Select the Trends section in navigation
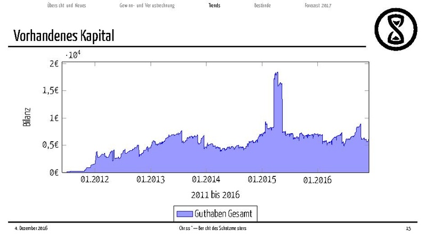Image resolution: width=426 pixels, height=239 pixels. coord(215,5)
